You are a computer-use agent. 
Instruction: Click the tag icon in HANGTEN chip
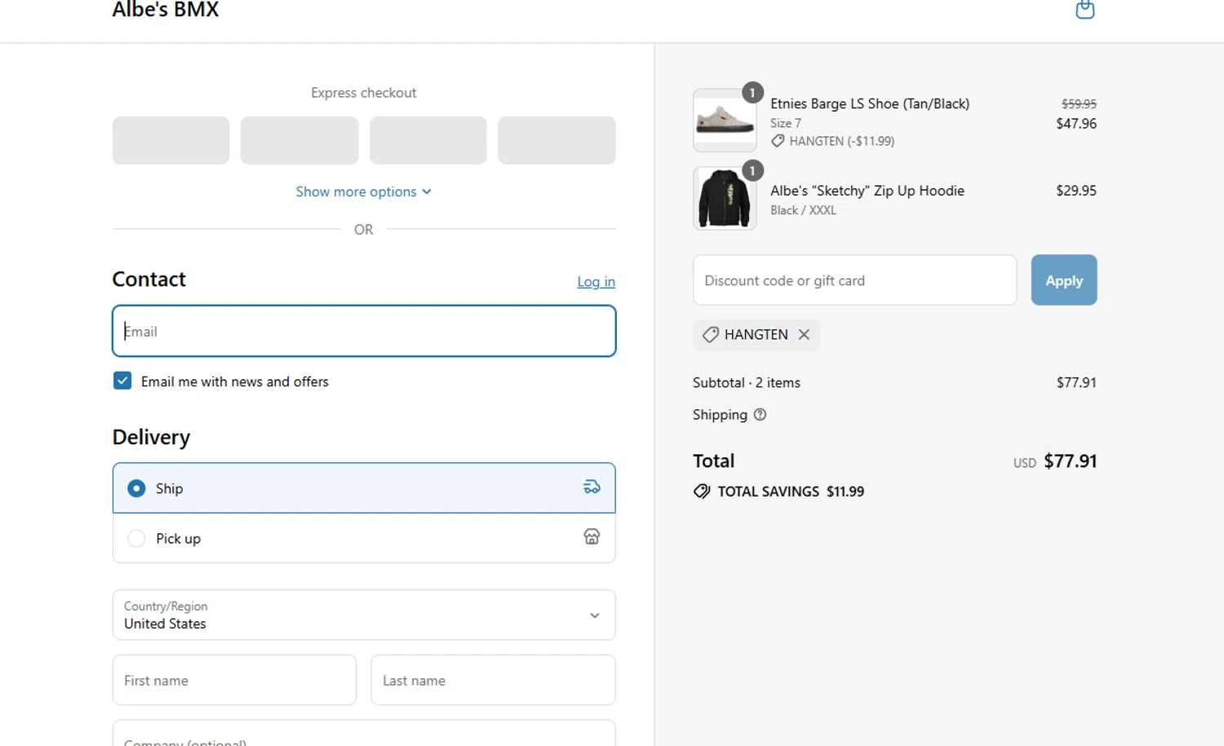[x=711, y=334]
